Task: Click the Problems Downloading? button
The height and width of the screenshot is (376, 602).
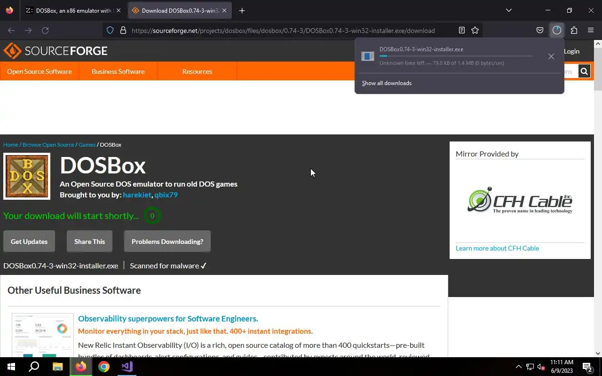Action: [167, 242]
